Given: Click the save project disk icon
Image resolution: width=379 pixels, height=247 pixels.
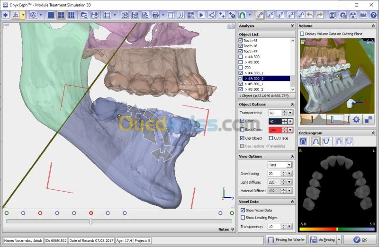Looking at the screenshot, I should pos(94,15).
